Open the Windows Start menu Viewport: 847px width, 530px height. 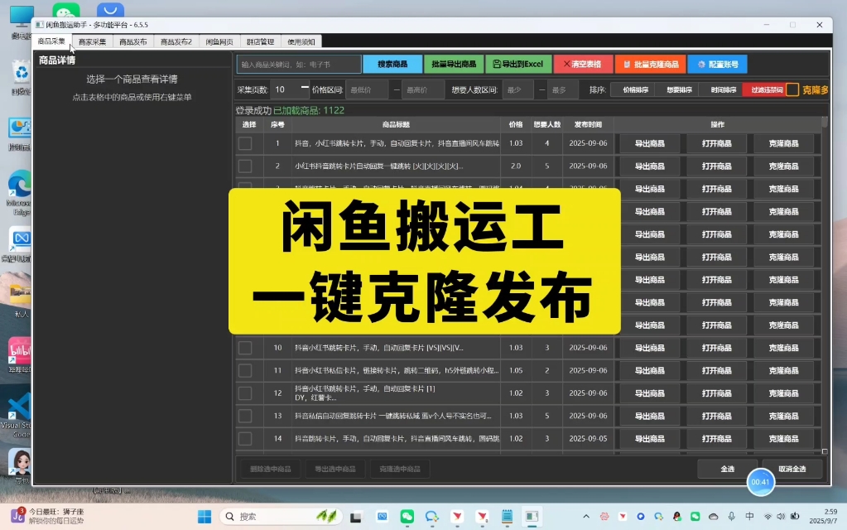[x=205, y=517]
